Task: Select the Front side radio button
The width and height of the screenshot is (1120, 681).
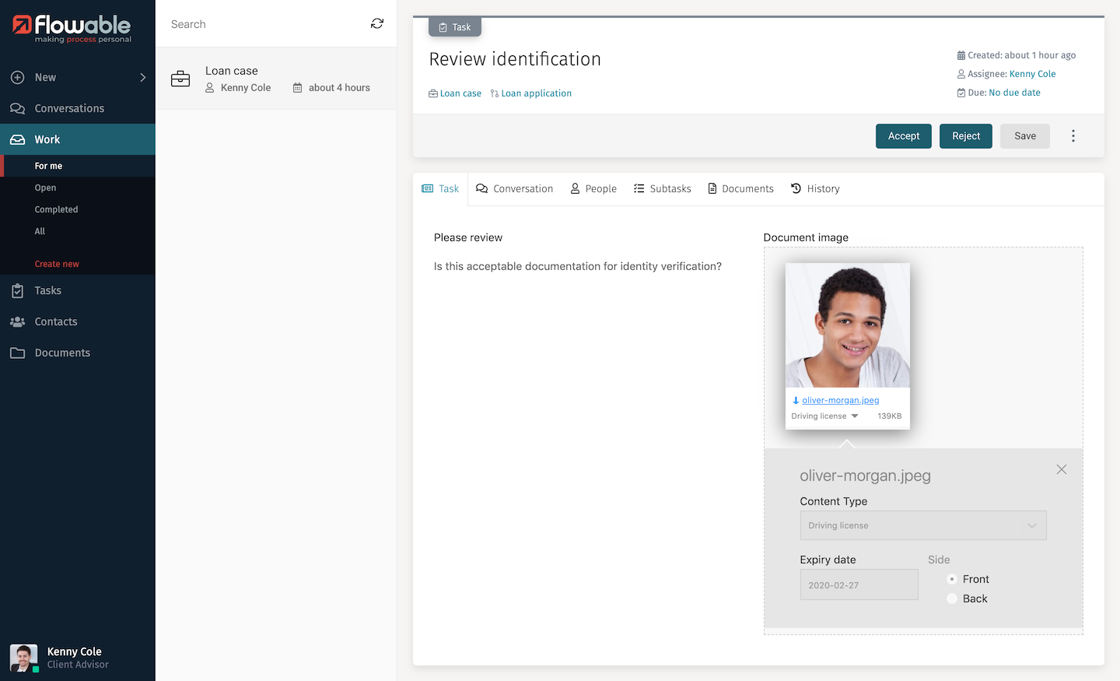Action: coord(952,579)
